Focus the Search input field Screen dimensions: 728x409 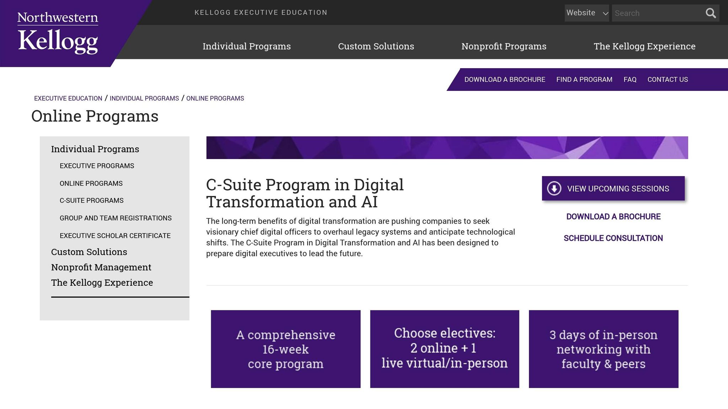click(658, 13)
